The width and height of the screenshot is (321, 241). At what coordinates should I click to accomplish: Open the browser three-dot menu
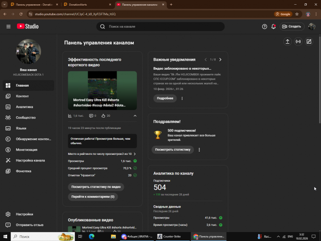tap(316, 14)
